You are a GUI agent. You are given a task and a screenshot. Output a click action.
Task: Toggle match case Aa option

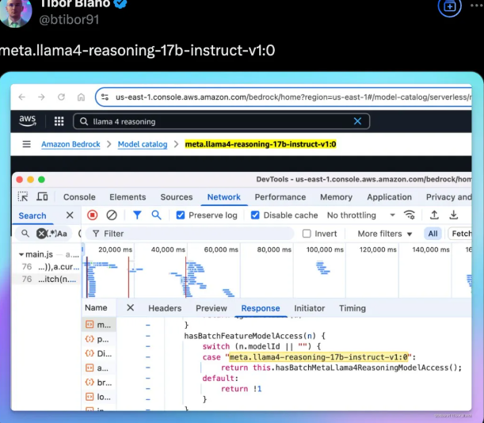coord(62,234)
